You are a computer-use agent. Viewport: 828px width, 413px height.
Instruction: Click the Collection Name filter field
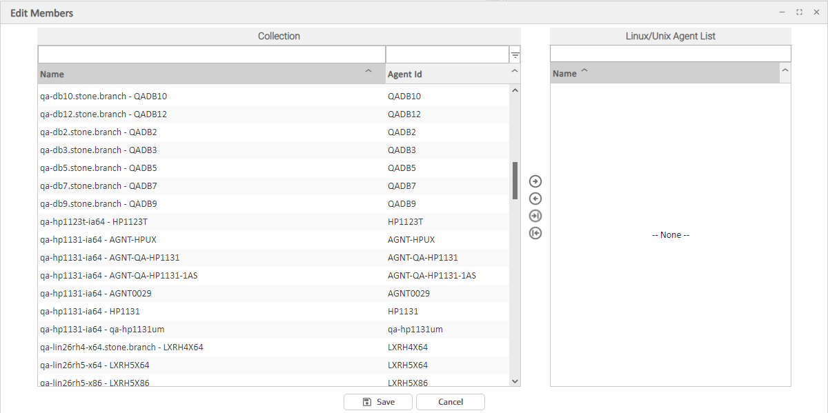[x=211, y=54]
